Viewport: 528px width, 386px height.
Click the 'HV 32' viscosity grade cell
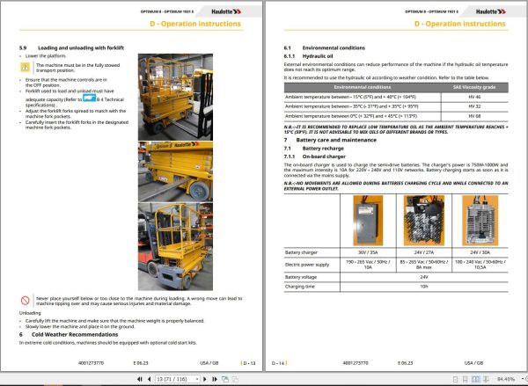coord(474,106)
